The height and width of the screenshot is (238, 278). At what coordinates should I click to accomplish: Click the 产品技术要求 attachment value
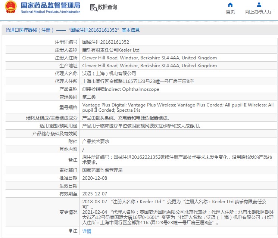96,142
